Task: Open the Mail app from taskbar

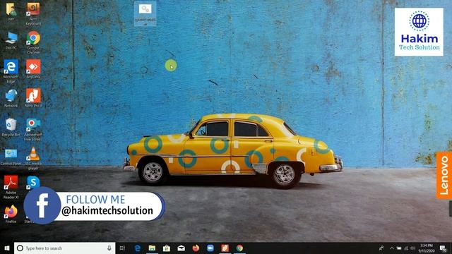Action: coord(181,248)
